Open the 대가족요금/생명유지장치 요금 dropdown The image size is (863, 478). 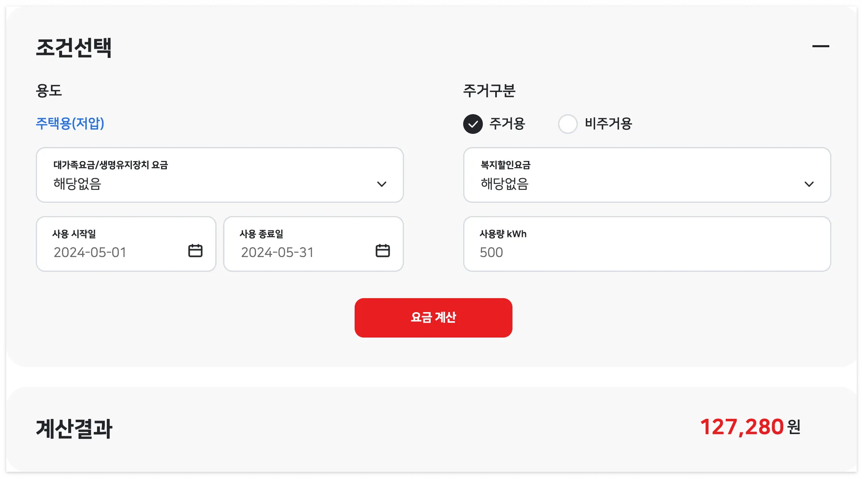220,175
